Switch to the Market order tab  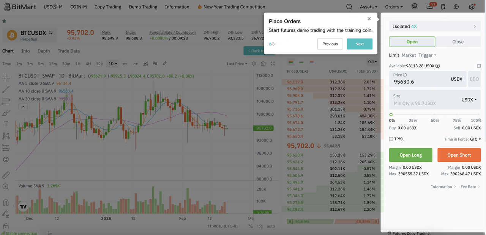[409, 55]
